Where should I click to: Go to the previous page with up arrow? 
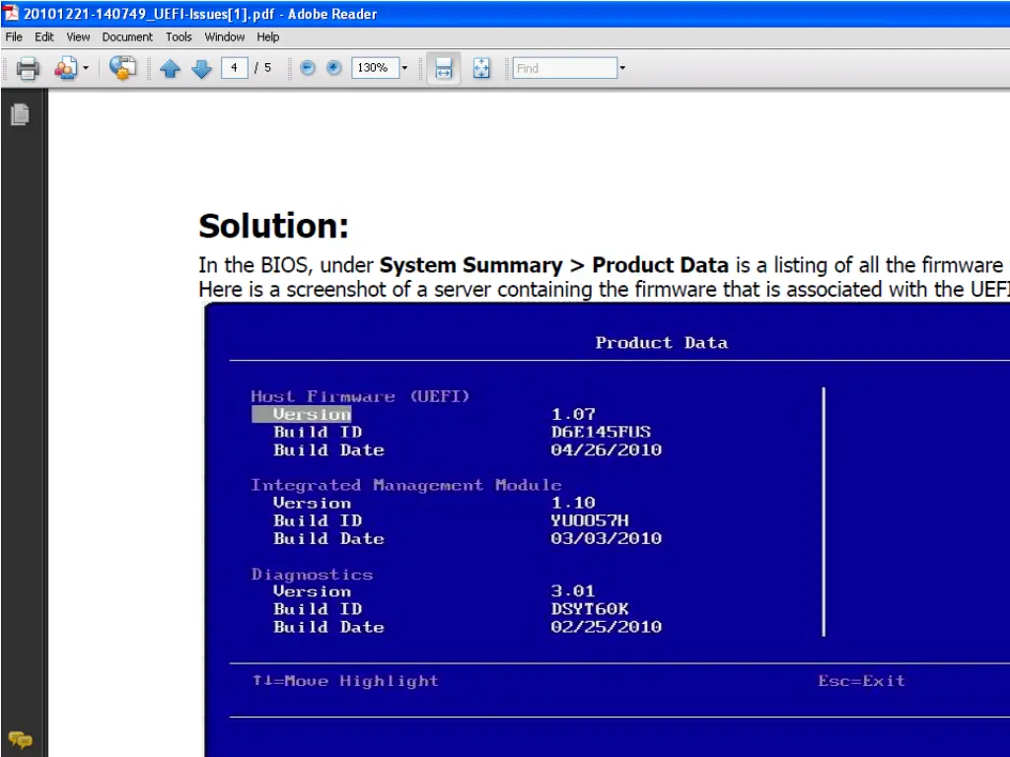(170, 69)
